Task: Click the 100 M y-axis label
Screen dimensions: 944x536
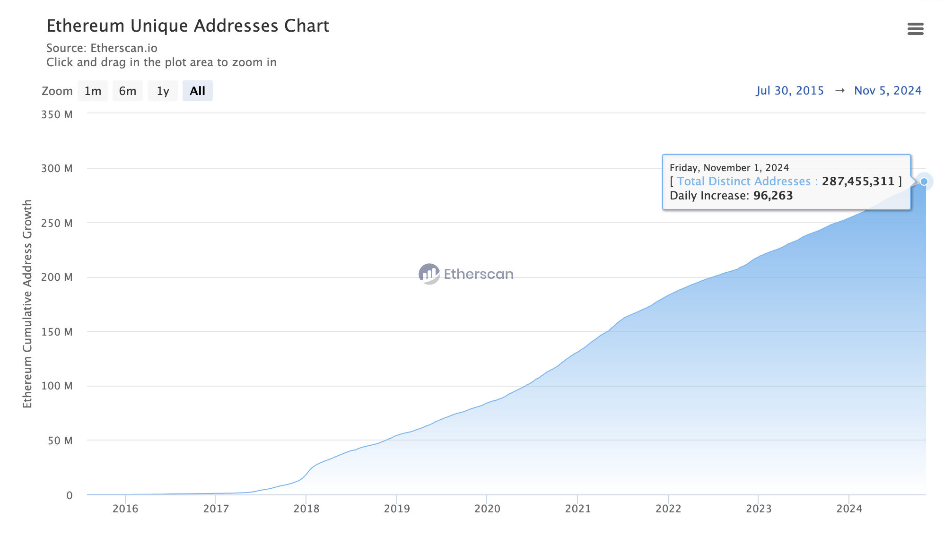Action: pos(57,386)
